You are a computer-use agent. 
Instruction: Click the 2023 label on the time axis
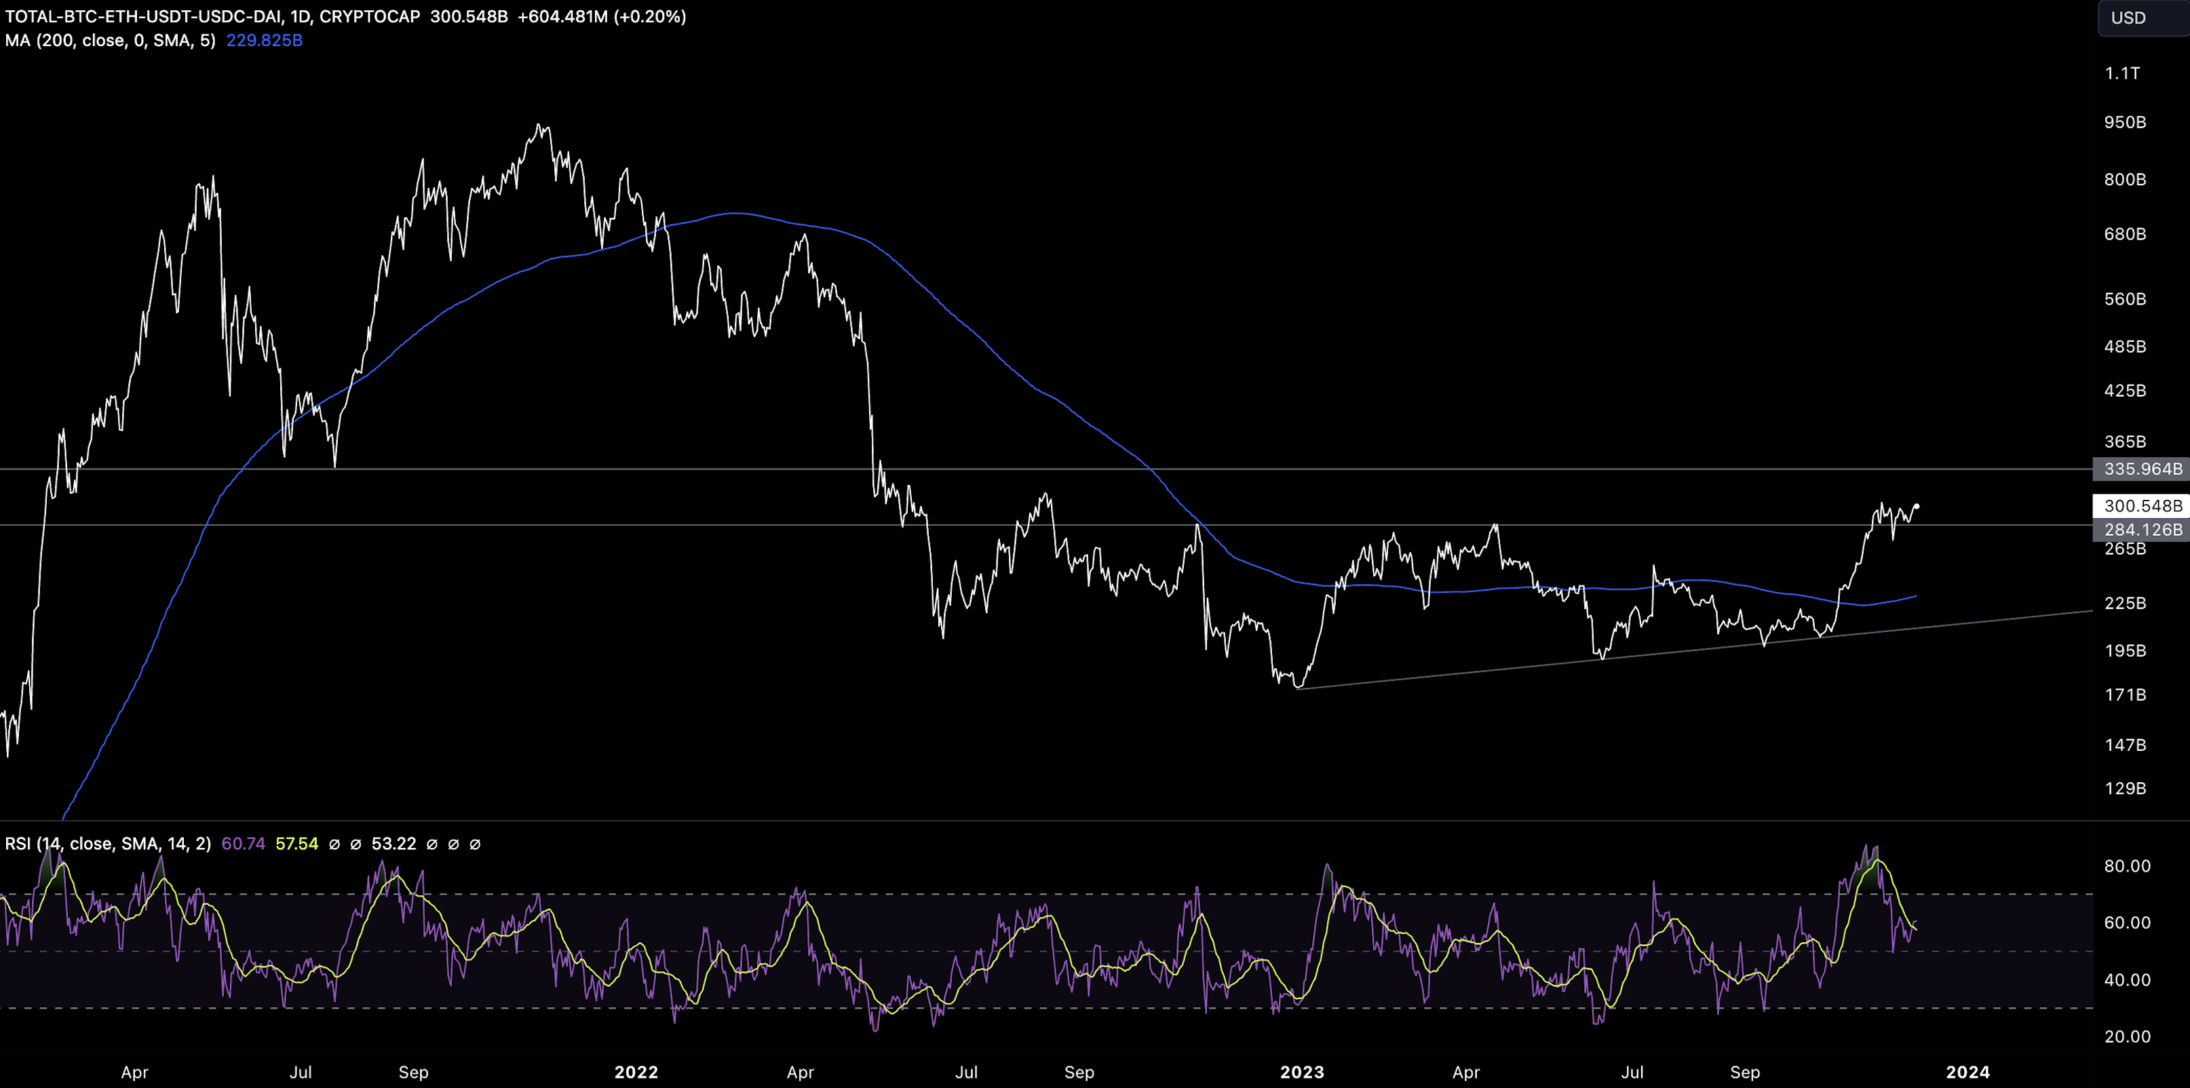1302,1072
